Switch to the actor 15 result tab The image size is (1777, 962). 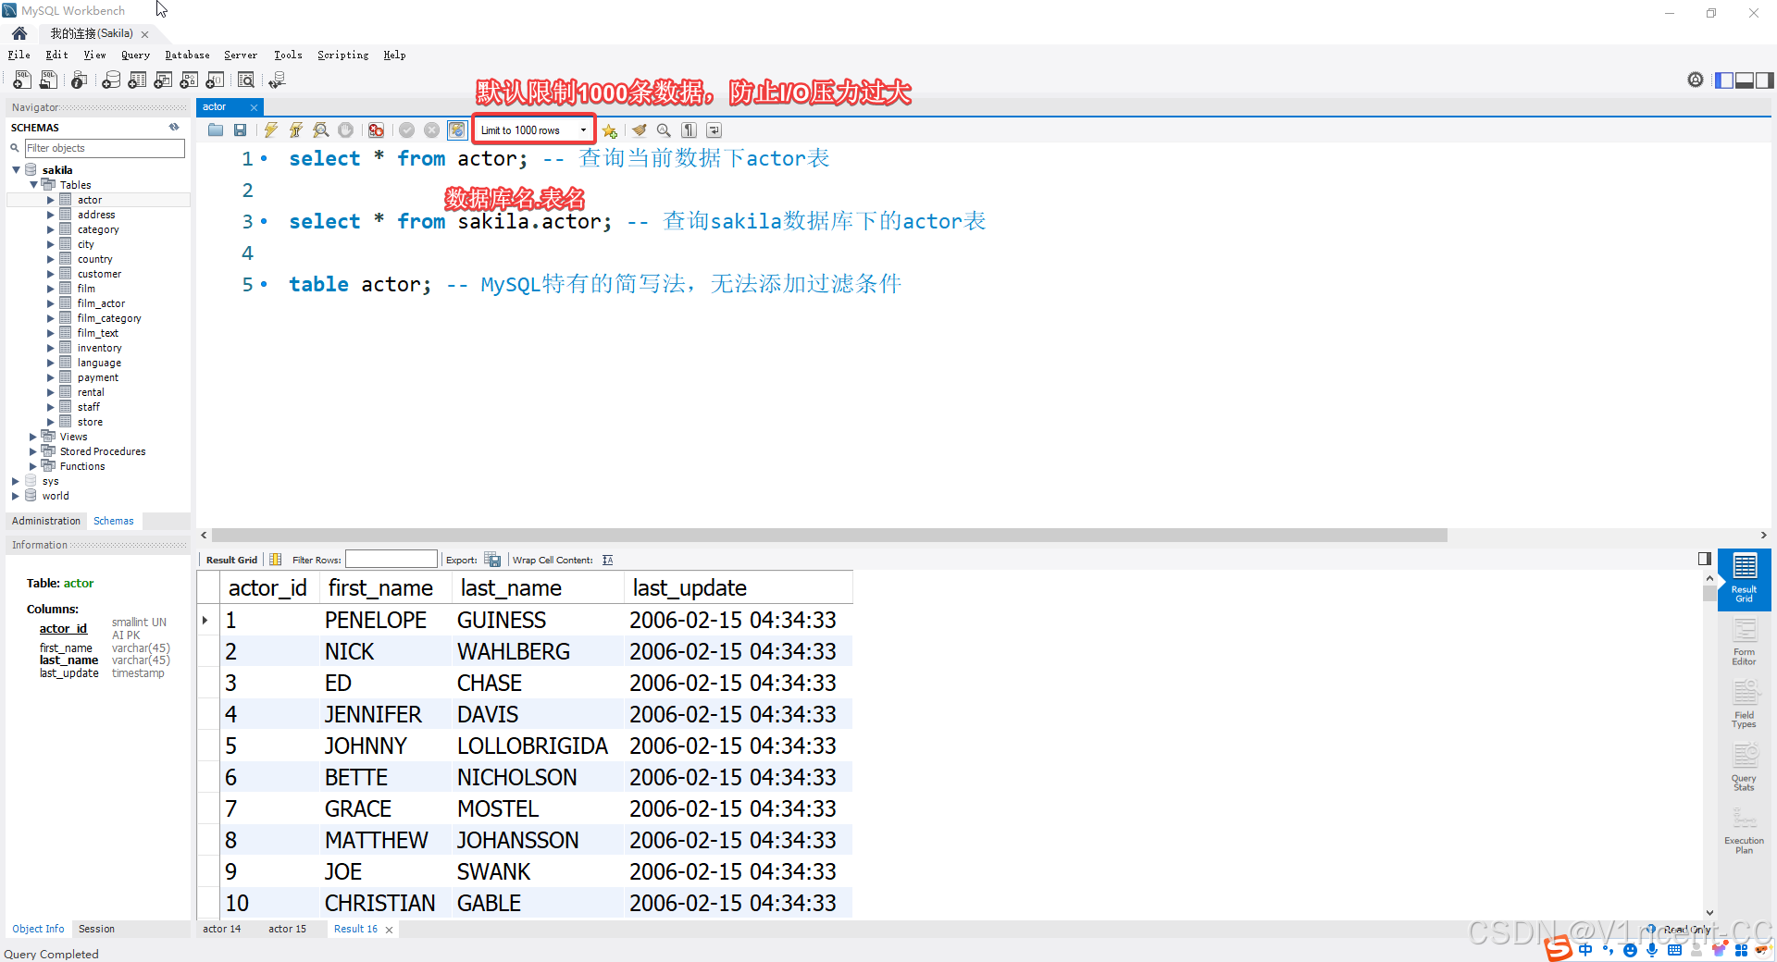pos(287,929)
